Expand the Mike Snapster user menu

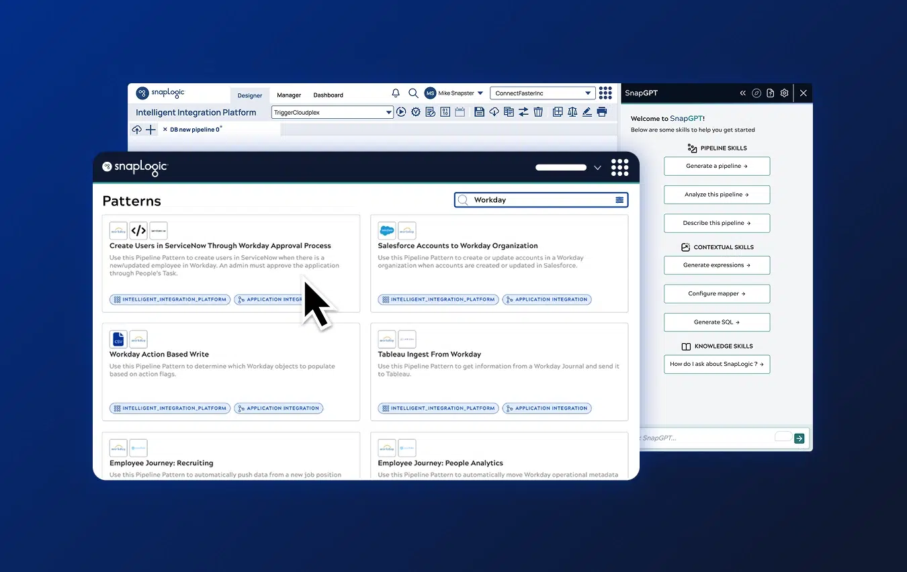(480, 93)
